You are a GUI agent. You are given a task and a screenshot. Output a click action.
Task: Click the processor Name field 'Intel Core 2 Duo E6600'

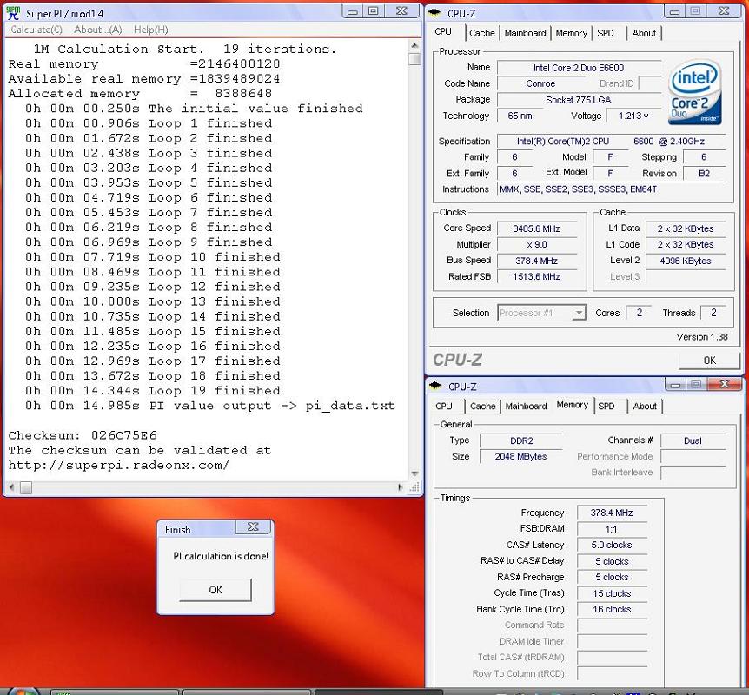click(579, 68)
